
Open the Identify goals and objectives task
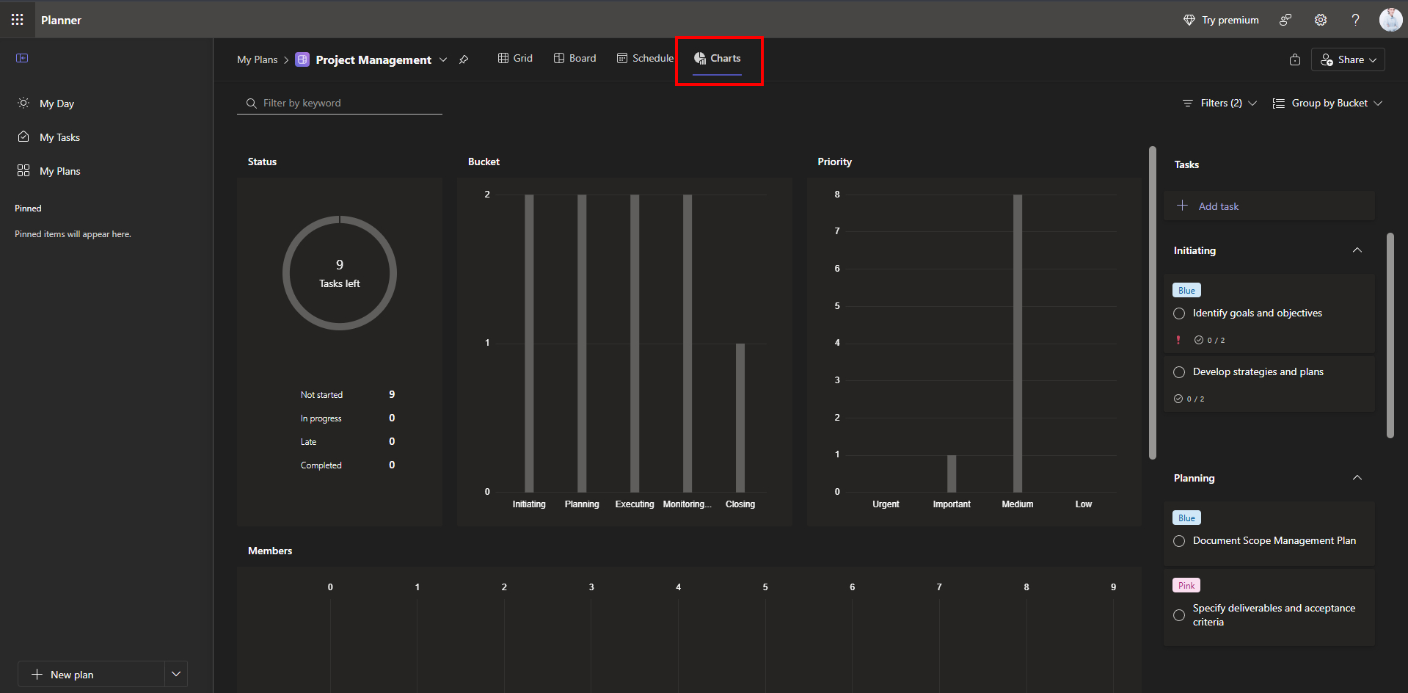(1257, 313)
